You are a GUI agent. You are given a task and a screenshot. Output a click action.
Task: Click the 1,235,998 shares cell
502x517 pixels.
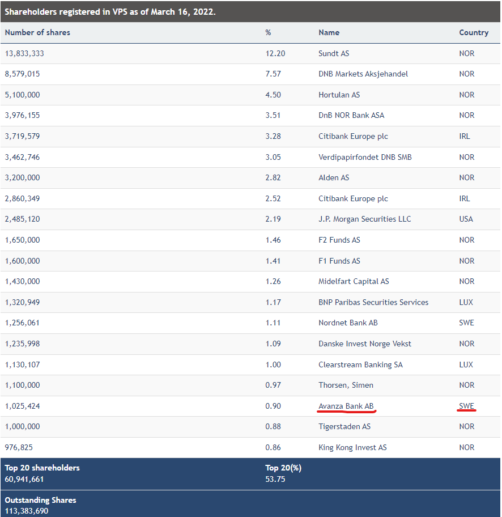[x=22, y=344]
